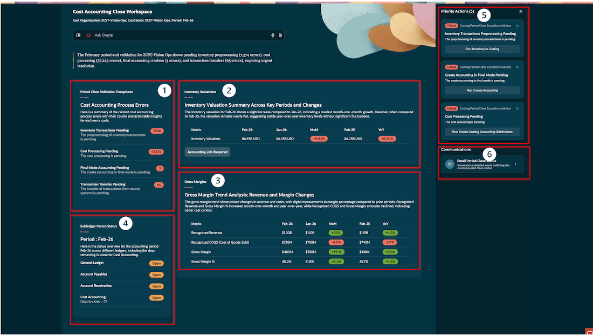Image resolution: width=593 pixels, height=336 pixels.
Task: Click the 'Days to close : -27' text
Action: point(94,301)
